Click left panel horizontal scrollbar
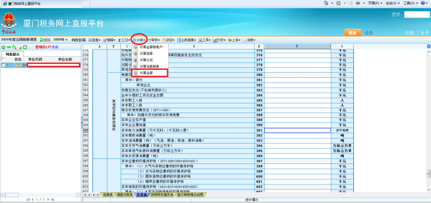 (40, 195)
